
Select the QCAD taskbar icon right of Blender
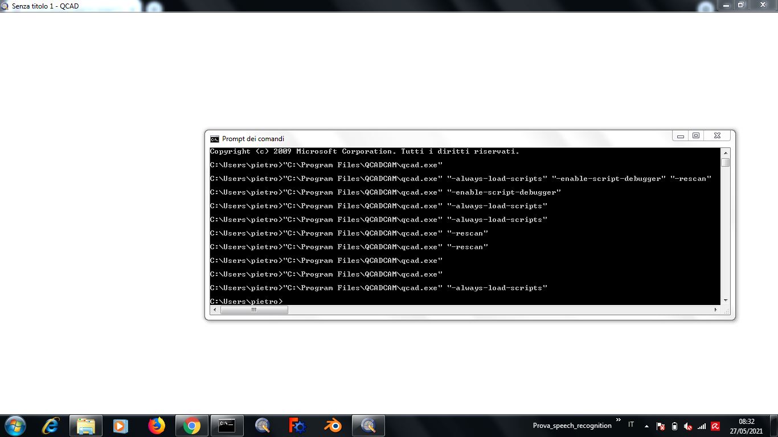368,426
